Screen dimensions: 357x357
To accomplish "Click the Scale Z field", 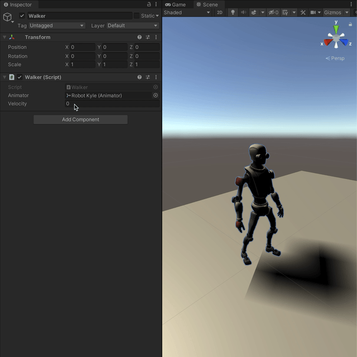I will tap(147, 65).
